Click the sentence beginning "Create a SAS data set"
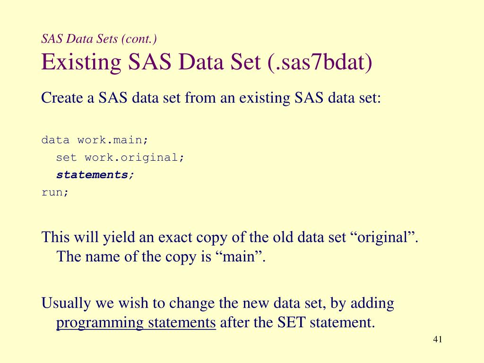484x363 pixels. pyautogui.click(x=211, y=98)
